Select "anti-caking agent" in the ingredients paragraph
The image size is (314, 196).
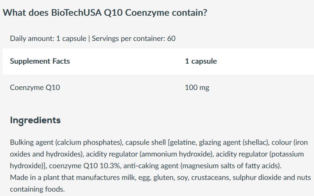click(151, 166)
